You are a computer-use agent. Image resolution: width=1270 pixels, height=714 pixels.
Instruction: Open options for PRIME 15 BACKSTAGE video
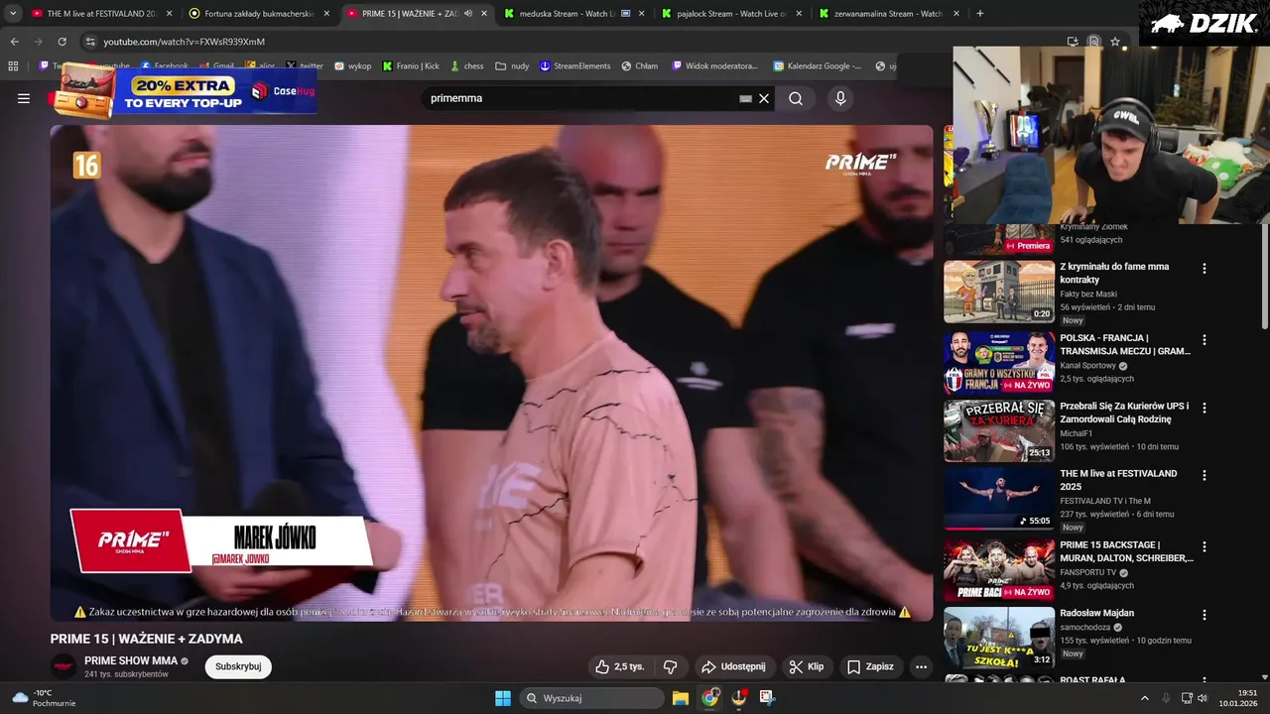click(1205, 547)
